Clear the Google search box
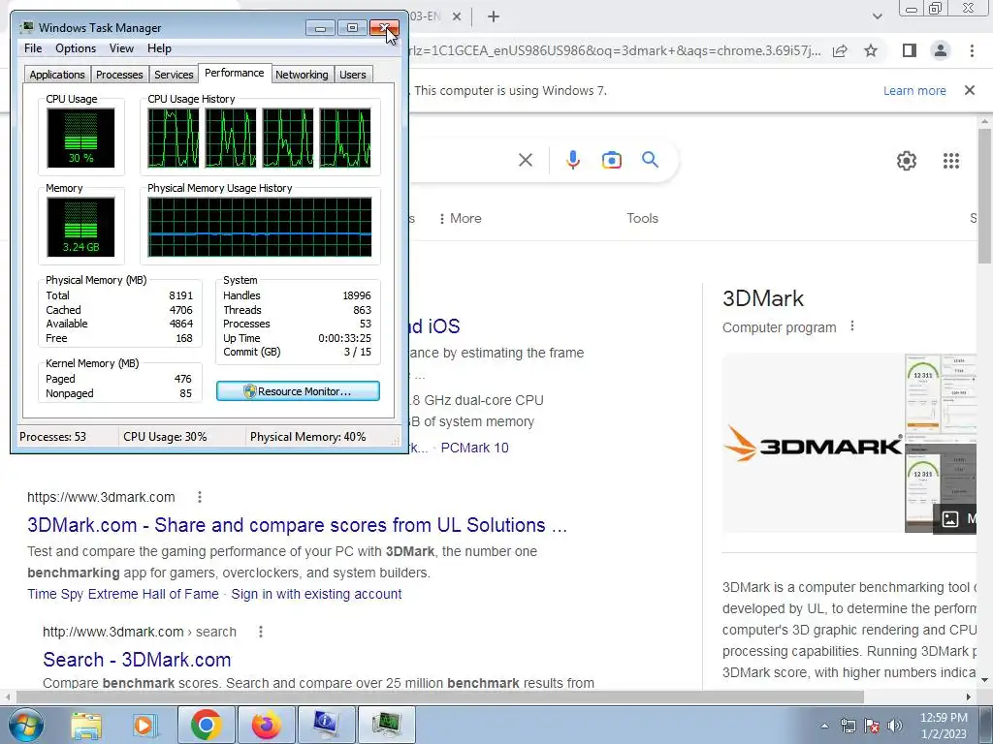993x744 pixels. 526,160
